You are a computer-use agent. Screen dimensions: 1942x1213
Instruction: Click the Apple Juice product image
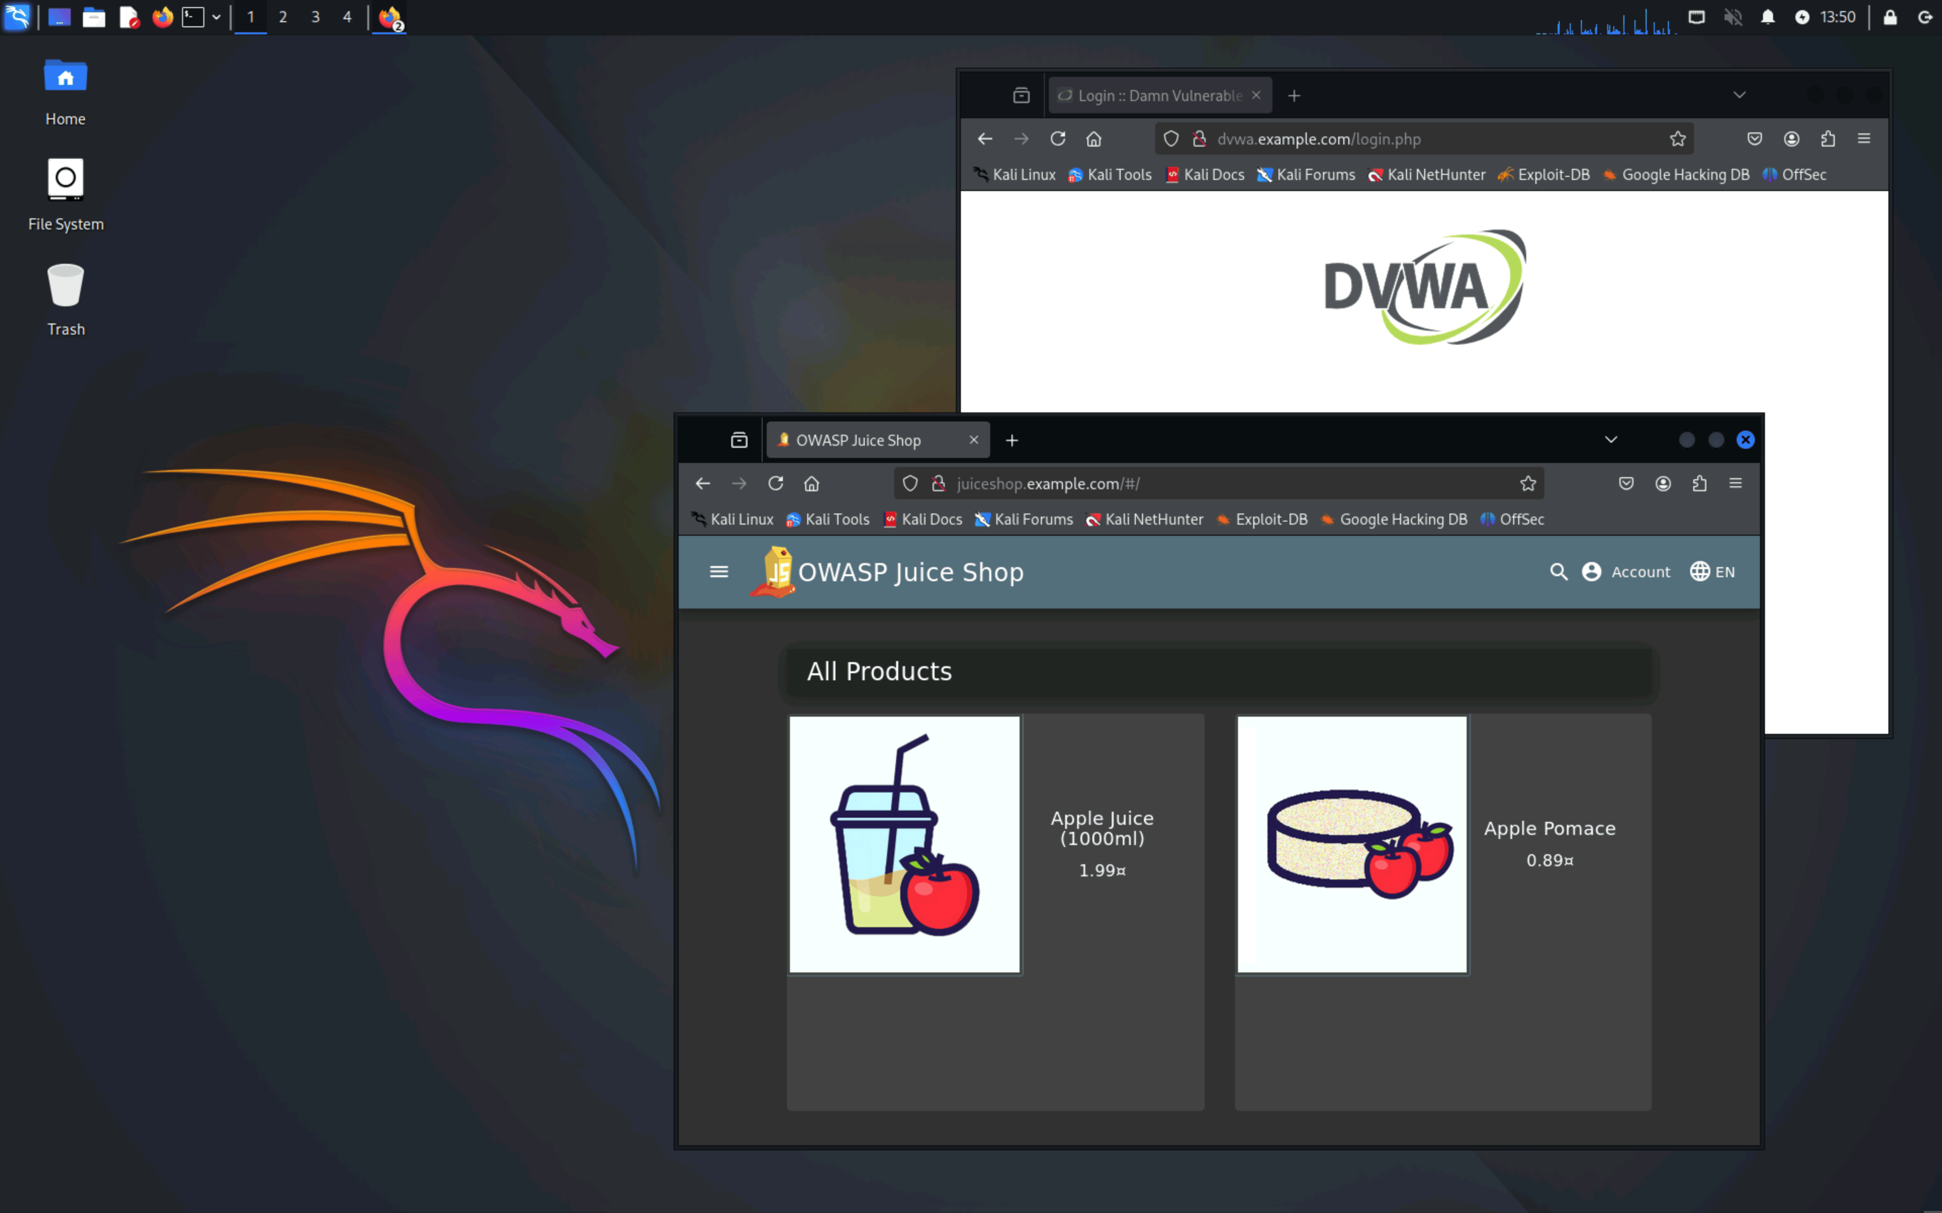904,844
